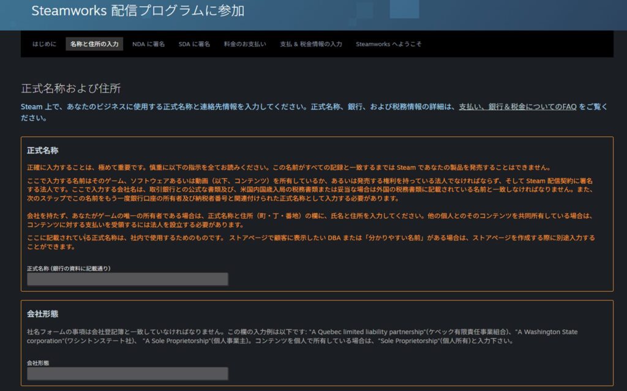Click the 会社形態 label above the input
The width and height of the screenshot is (627, 391).
click(x=38, y=363)
